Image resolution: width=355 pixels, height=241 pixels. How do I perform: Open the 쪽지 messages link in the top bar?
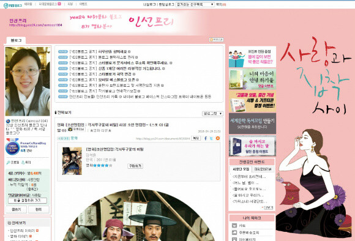(x=221, y=4)
